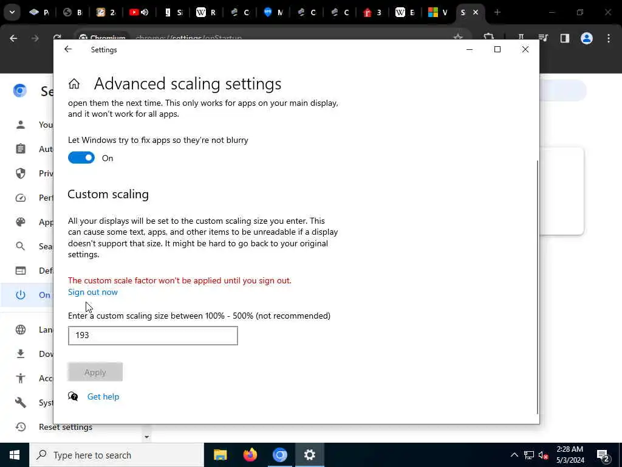Open the Get help link

103,396
